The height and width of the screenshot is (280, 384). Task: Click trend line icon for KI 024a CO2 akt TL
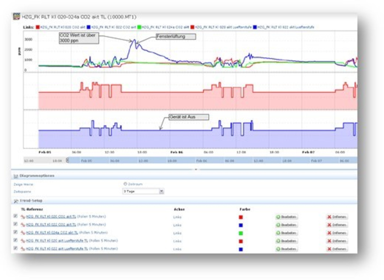23,233
